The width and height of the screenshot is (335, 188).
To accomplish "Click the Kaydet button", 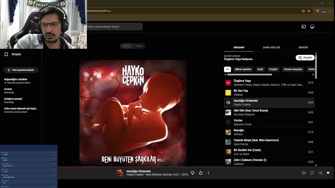I will [305, 58].
